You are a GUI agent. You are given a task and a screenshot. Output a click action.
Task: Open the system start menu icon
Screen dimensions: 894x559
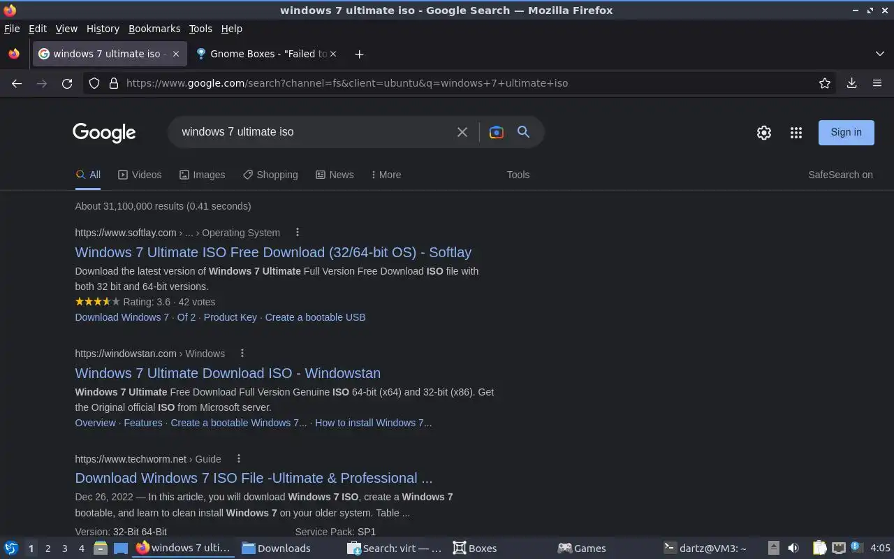point(11,549)
